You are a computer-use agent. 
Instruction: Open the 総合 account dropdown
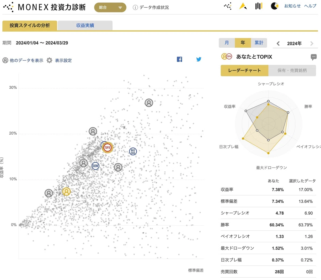[110, 7]
